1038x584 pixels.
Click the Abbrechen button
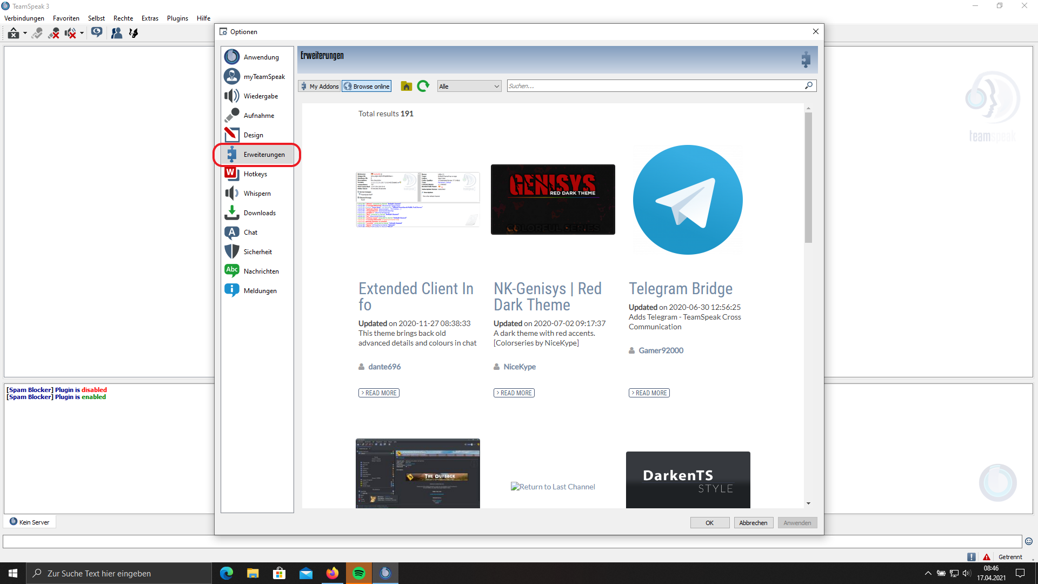[x=753, y=522]
